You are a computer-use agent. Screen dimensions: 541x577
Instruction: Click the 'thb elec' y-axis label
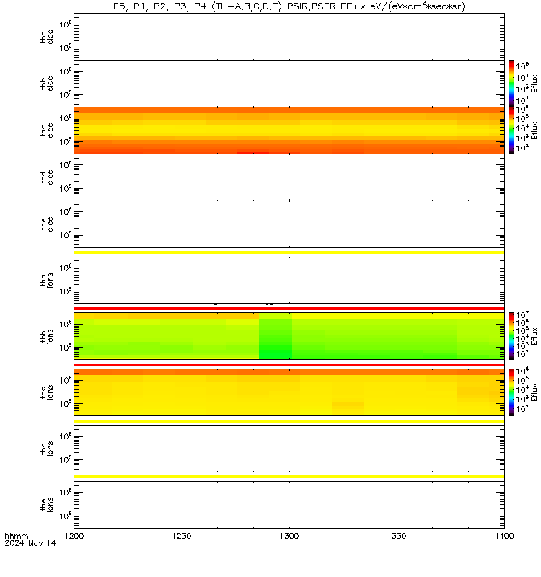(x=47, y=84)
